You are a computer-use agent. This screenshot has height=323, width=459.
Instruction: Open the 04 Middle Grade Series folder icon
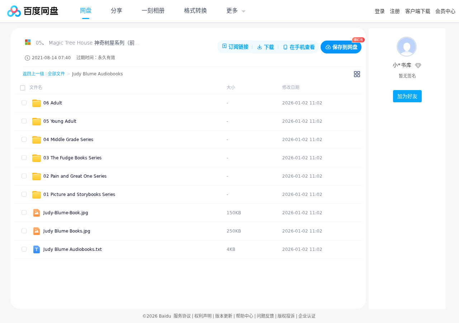[x=37, y=140]
